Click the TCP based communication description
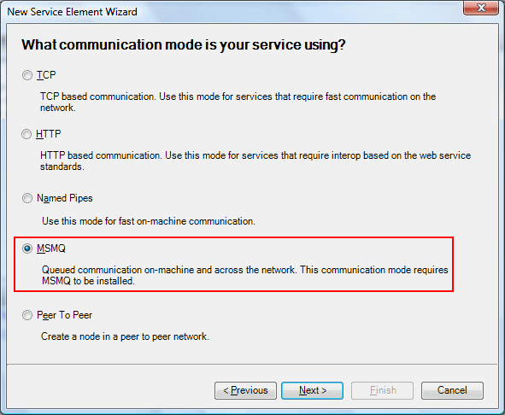This screenshot has width=505, height=415. (238, 102)
